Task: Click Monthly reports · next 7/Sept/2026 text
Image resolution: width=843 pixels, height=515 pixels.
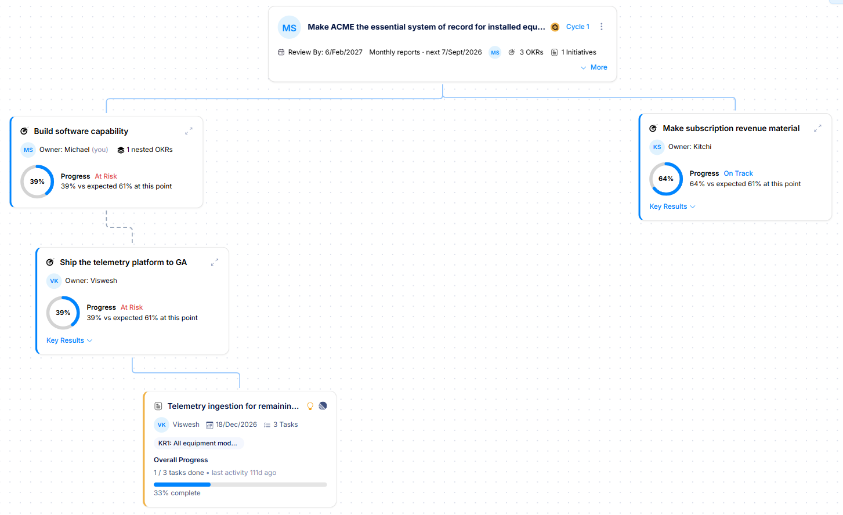Action: pos(425,52)
